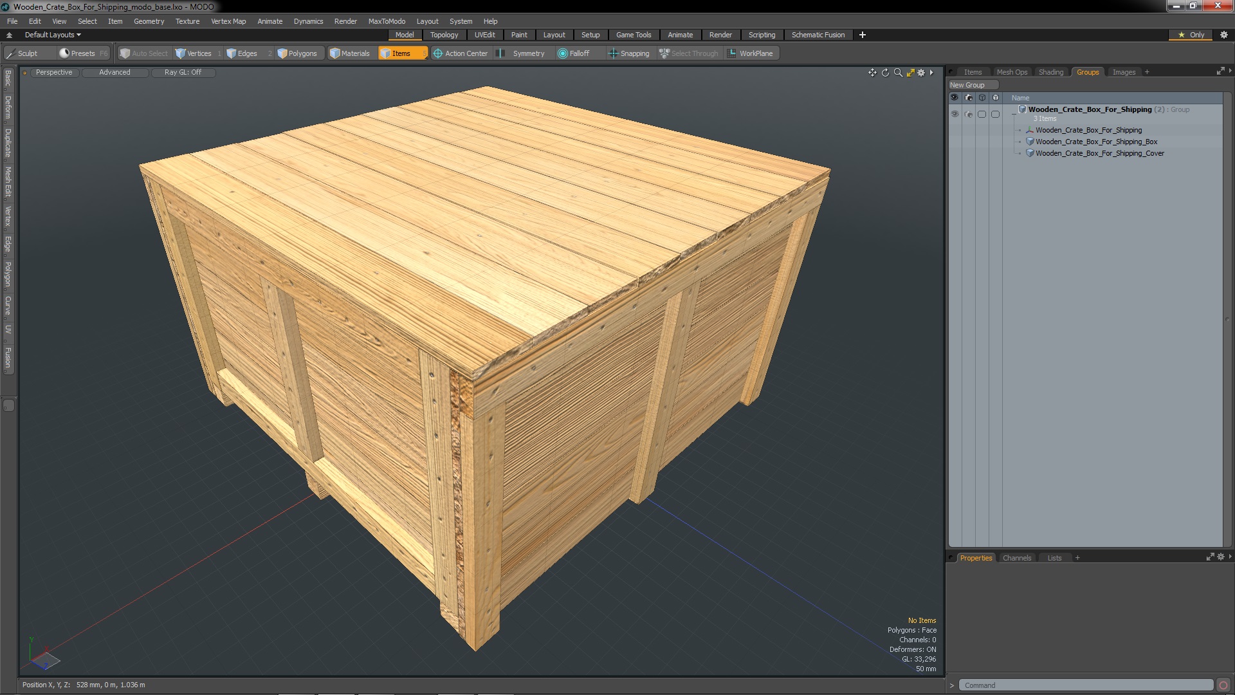Toggle Ray GL: Off button

click(183, 73)
